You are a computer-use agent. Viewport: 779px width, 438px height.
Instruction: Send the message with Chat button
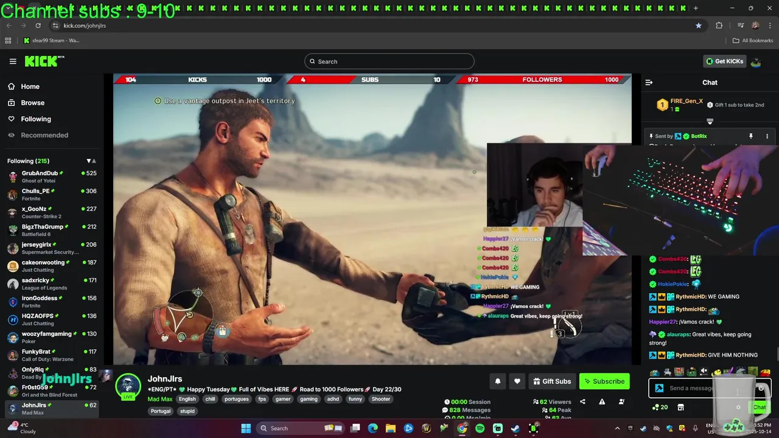click(759, 407)
